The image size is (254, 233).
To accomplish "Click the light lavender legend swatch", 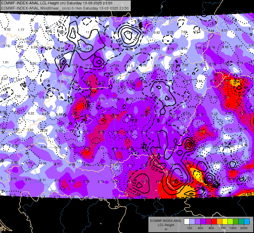I will tap(192, 222).
